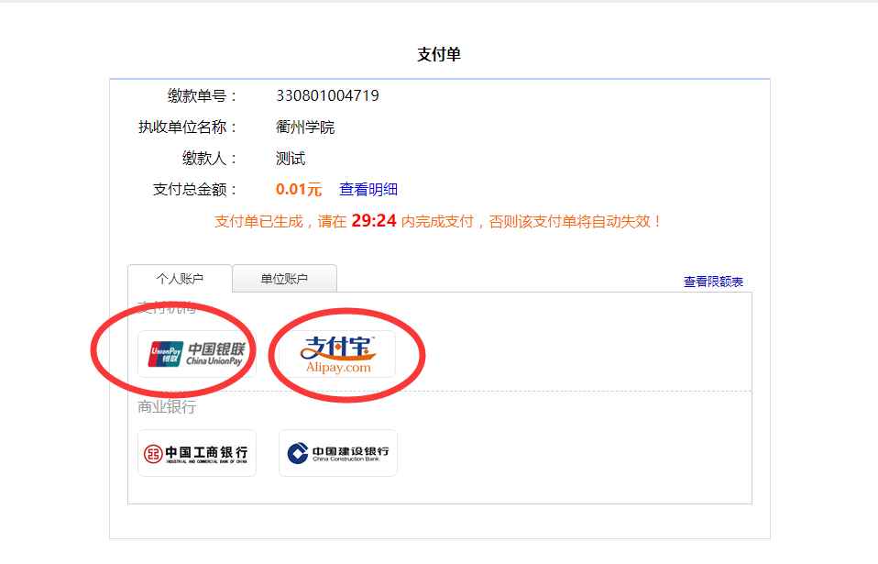Select 中国建设银行 China Construction Bank option
Image resolution: width=878 pixels, height=564 pixels.
tap(337, 453)
